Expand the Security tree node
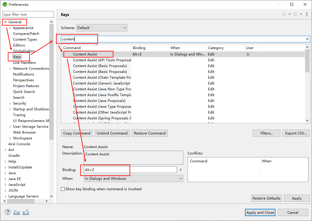The image size is (312, 221). pos(10,103)
